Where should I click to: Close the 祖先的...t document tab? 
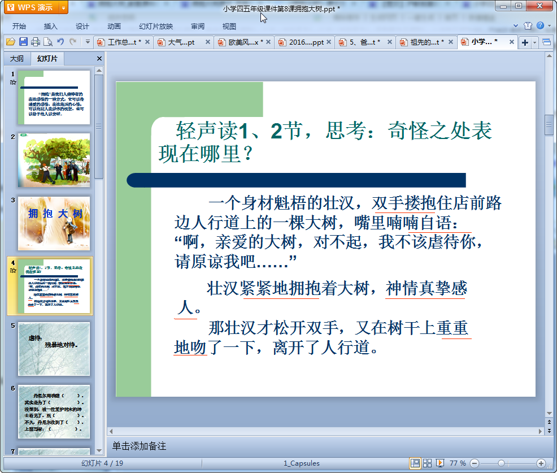[451, 42]
